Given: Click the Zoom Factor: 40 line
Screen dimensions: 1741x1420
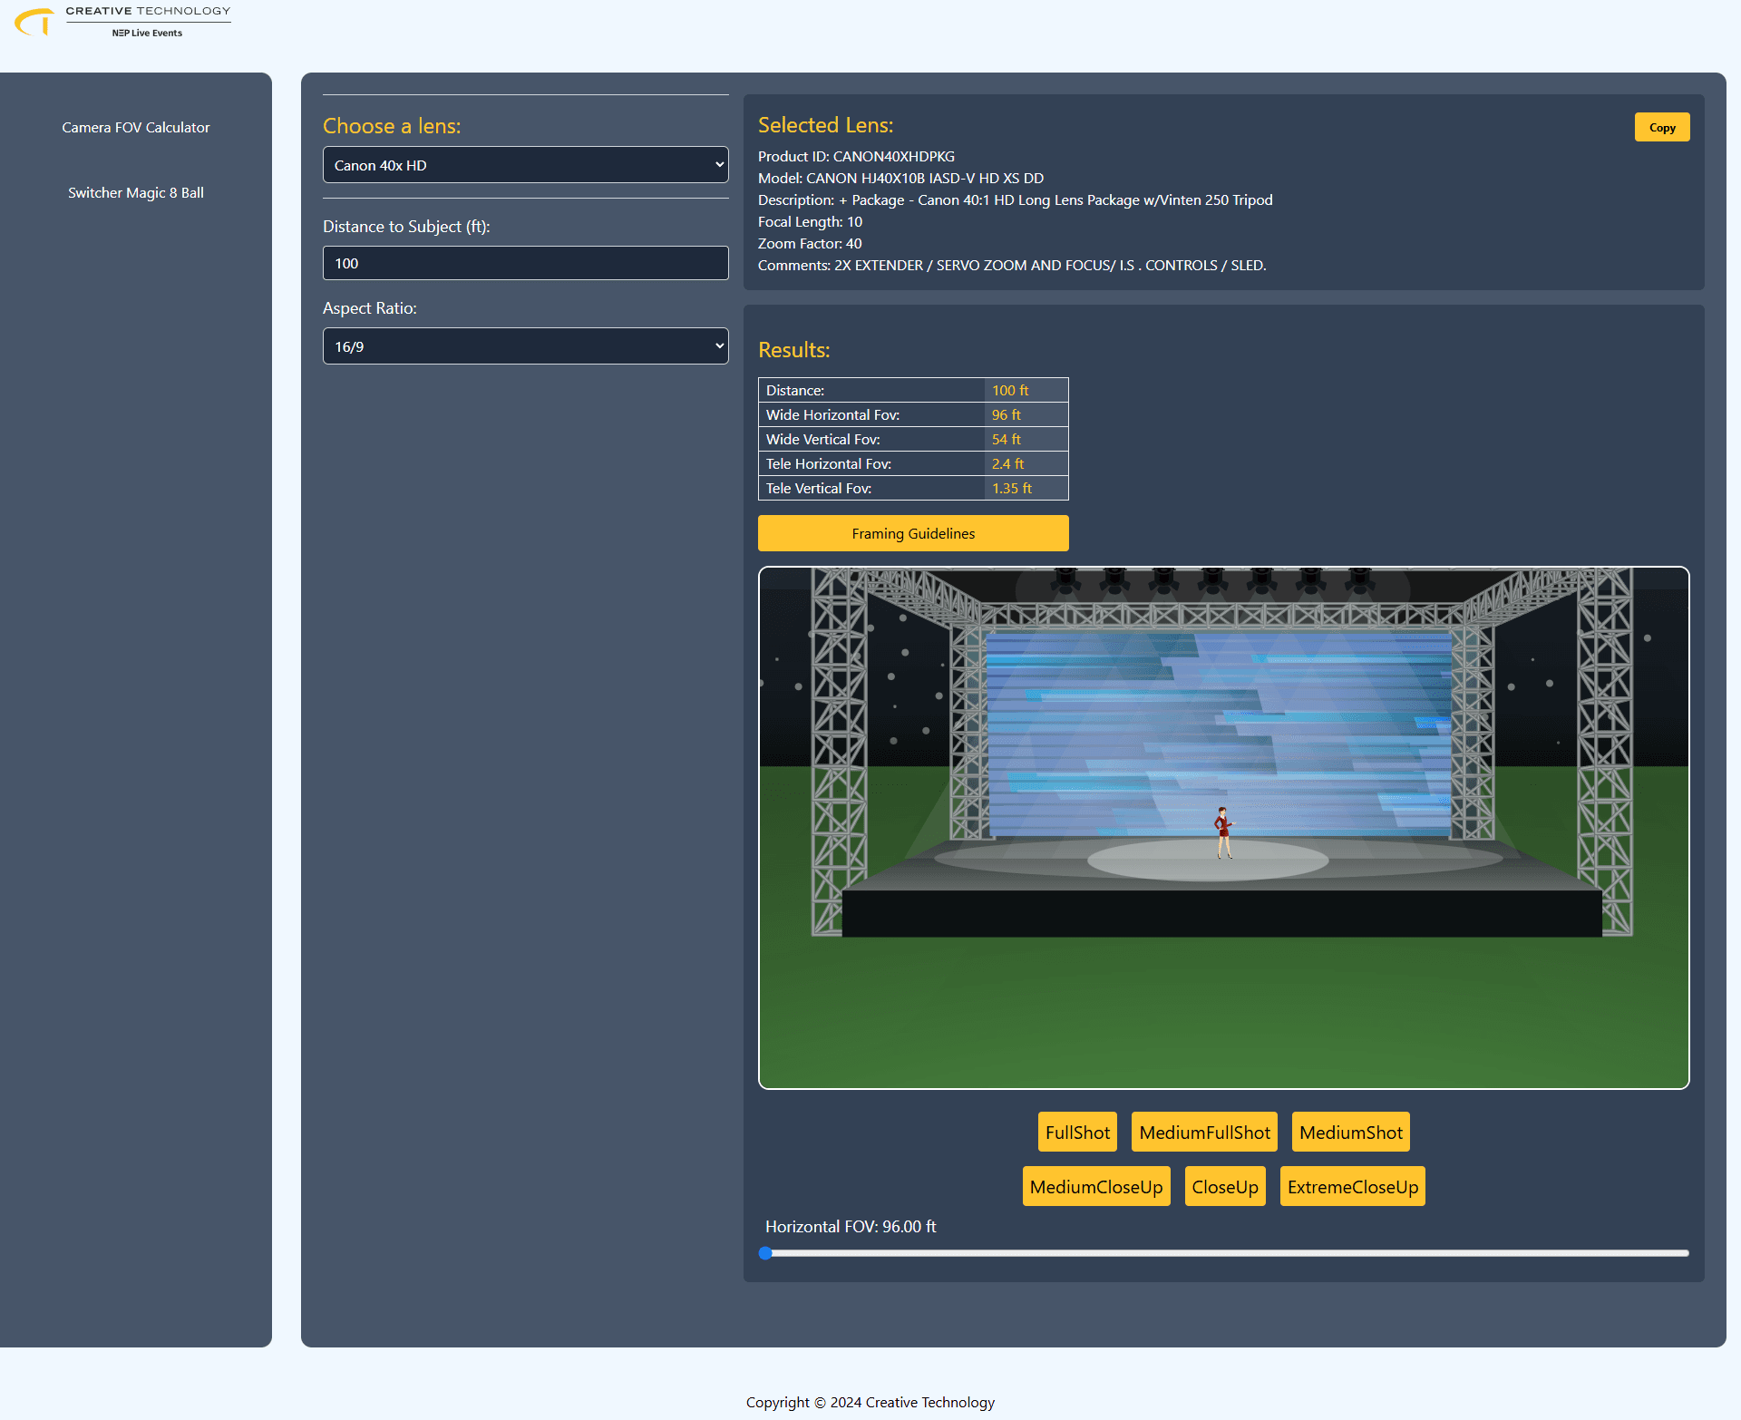Looking at the screenshot, I should pos(810,243).
